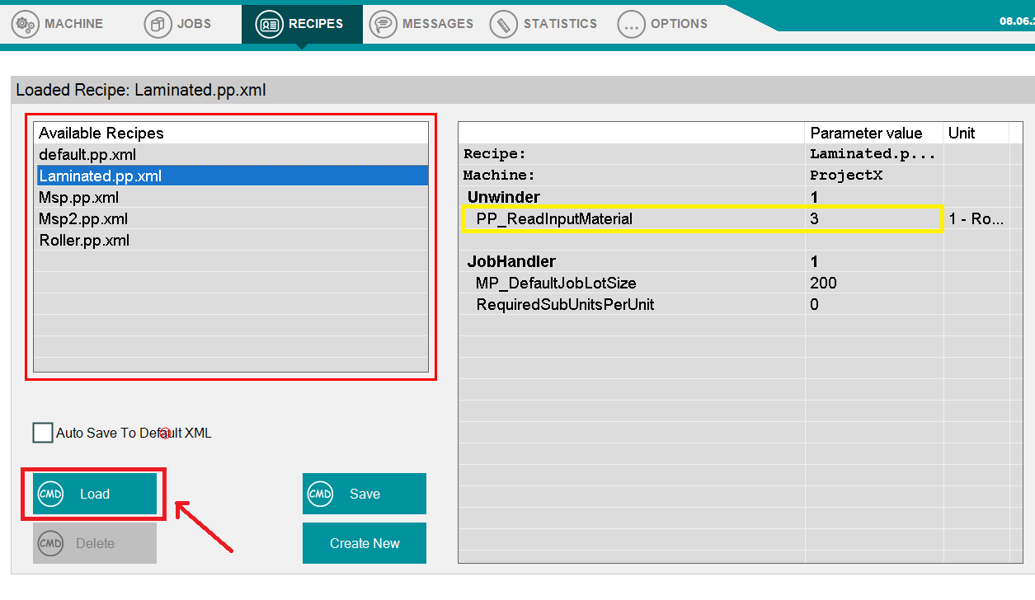Switch to the Statistics tab
Image resolution: width=1035 pixels, height=600 pixels.
[559, 24]
